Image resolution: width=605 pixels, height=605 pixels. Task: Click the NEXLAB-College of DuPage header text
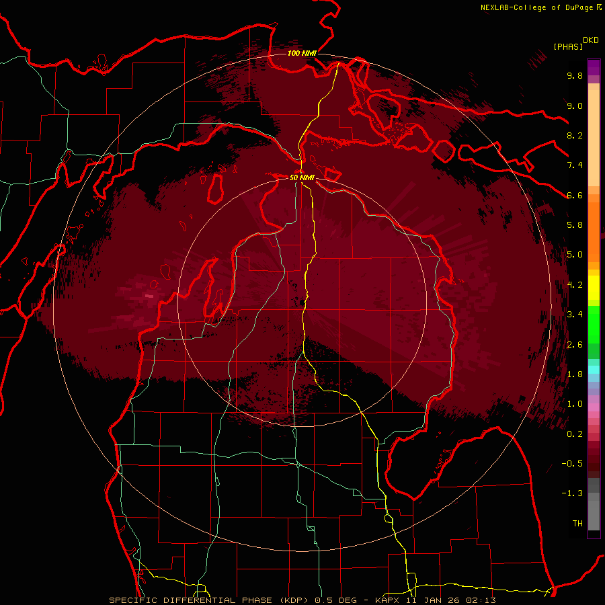coord(537,7)
